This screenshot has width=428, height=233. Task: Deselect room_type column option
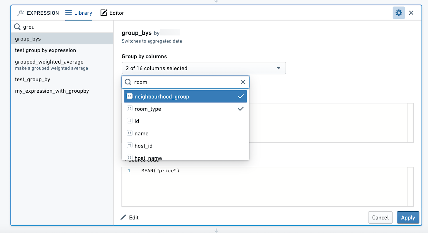pos(185,109)
